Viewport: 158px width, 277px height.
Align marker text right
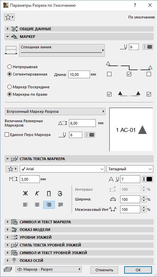pos(49,205)
